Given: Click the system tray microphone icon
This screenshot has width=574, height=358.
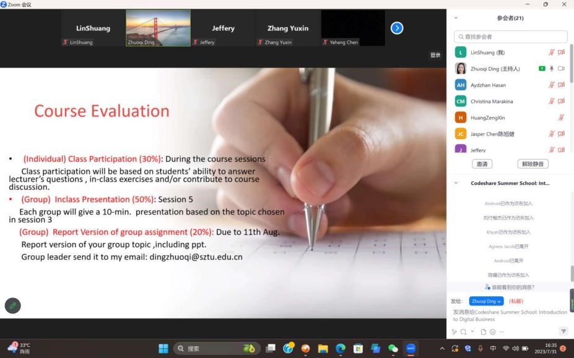Looking at the screenshot, I should pyautogui.click(x=481, y=349).
